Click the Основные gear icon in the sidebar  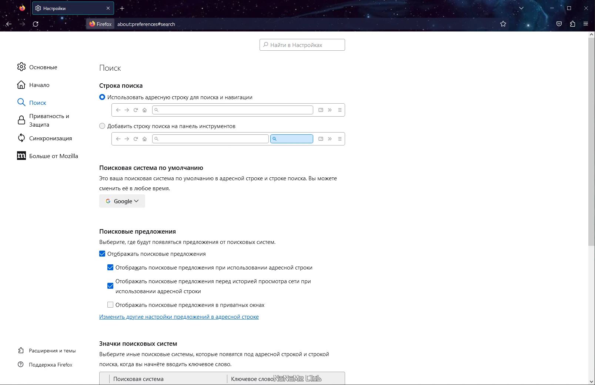[x=21, y=67]
